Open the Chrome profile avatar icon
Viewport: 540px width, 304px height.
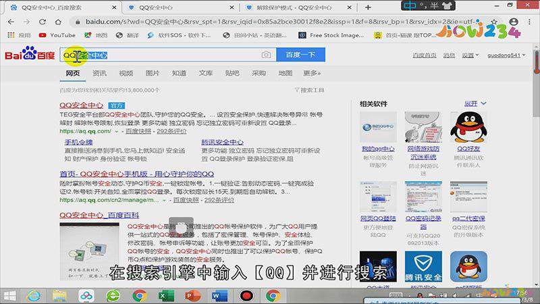pos(514,22)
